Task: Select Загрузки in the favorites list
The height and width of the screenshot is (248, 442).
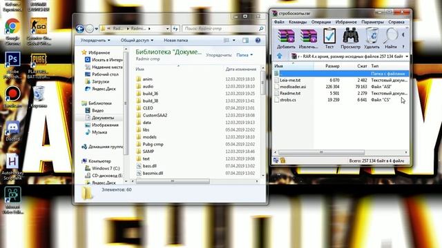Action: (100, 81)
